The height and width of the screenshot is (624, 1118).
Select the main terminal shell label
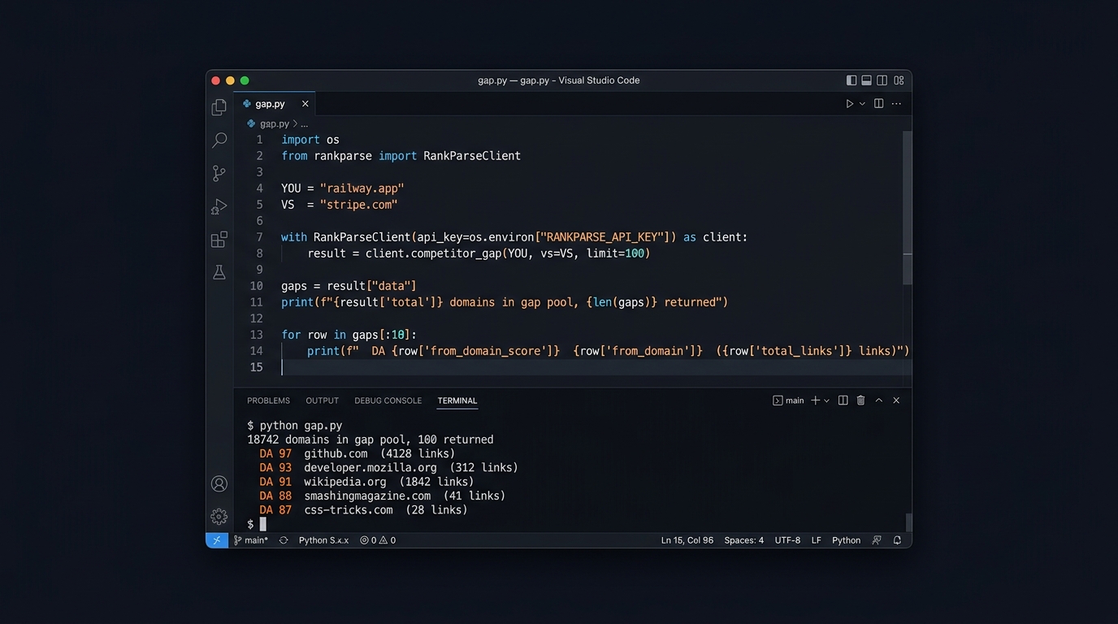(788, 401)
